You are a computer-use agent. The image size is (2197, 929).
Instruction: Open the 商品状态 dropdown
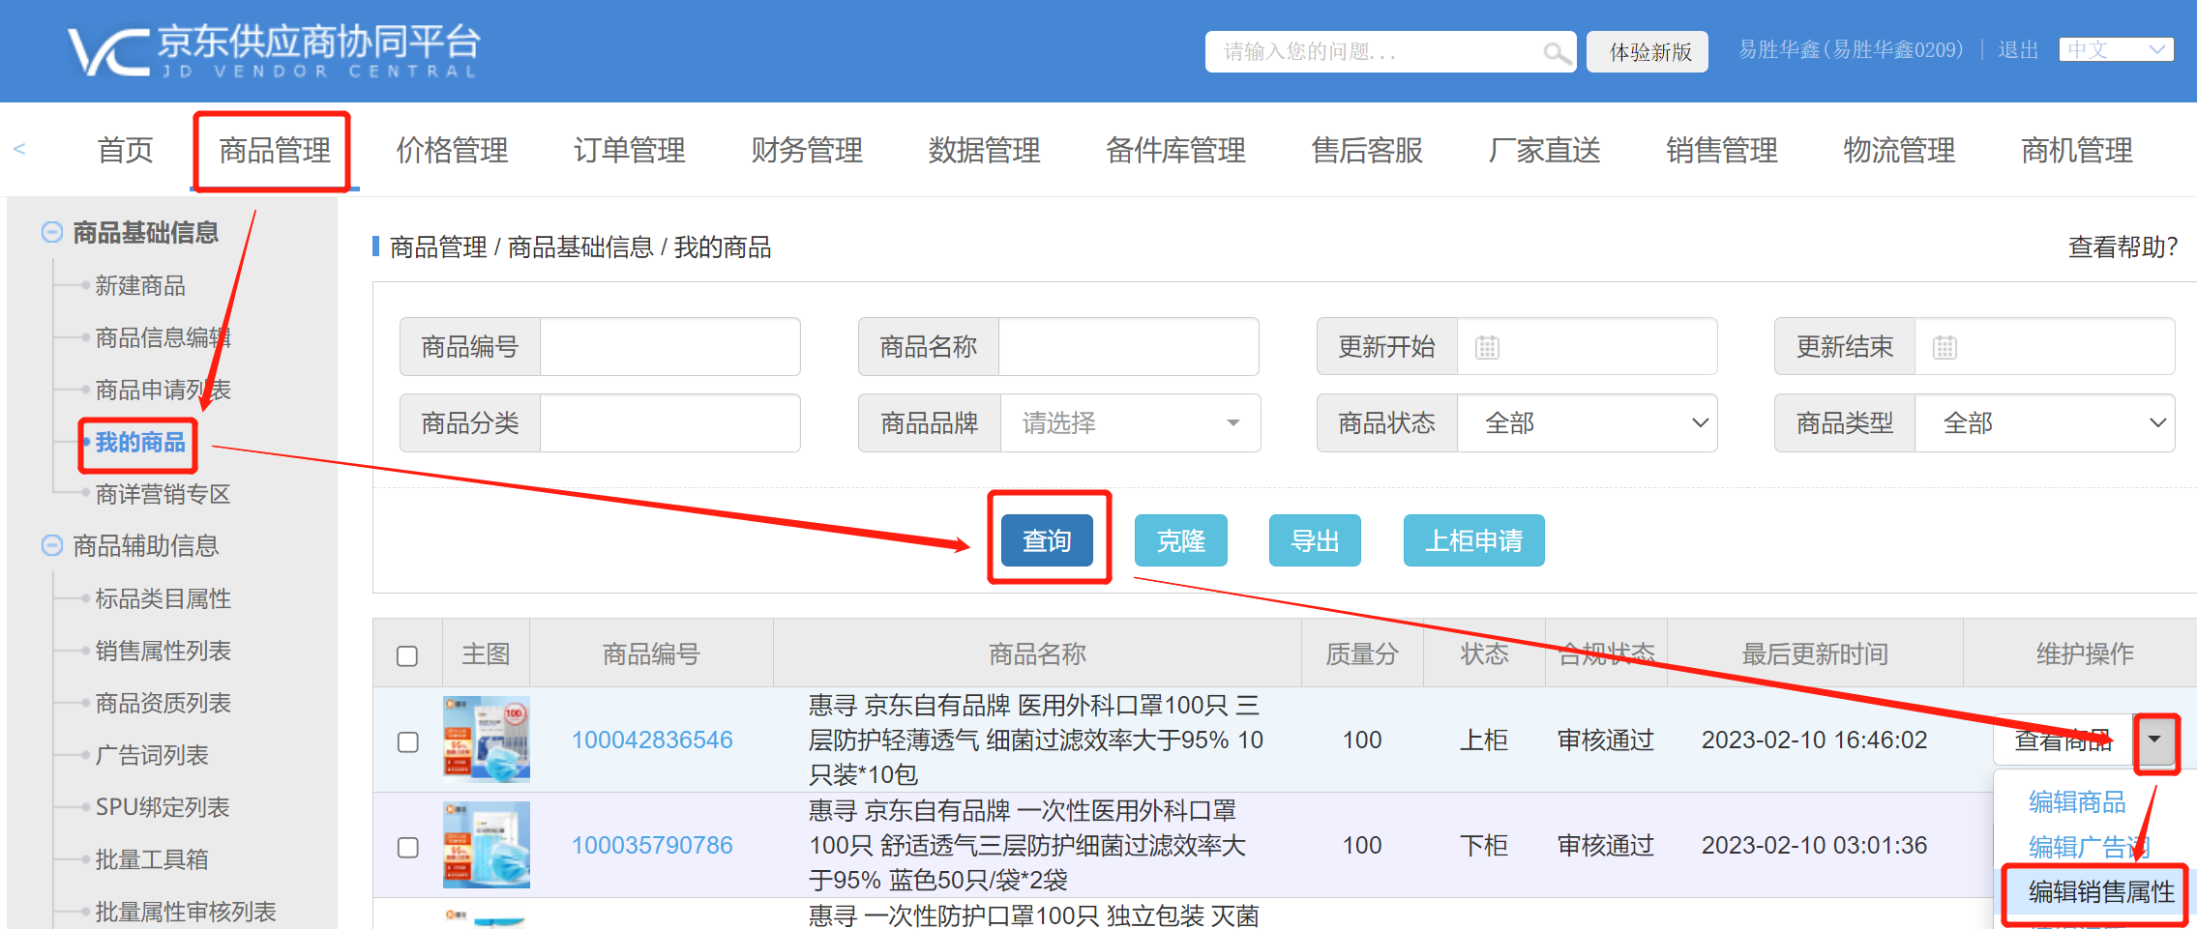[1587, 422]
